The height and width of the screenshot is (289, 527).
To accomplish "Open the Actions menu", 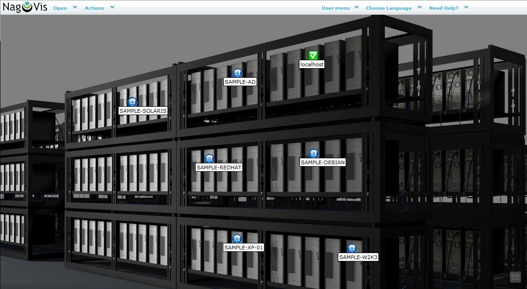I will tap(95, 8).
